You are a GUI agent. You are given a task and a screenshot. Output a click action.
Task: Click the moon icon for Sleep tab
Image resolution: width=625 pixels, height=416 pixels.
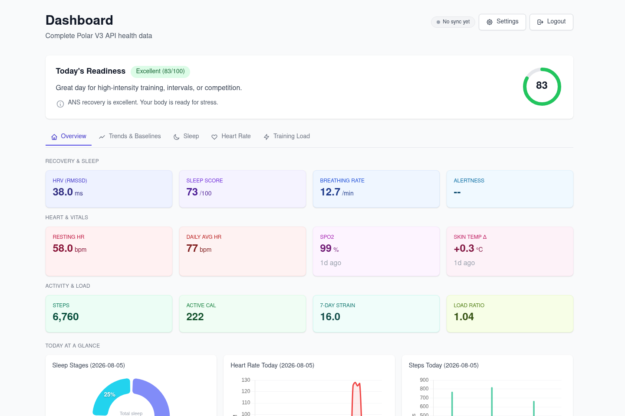tap(177, 137)
